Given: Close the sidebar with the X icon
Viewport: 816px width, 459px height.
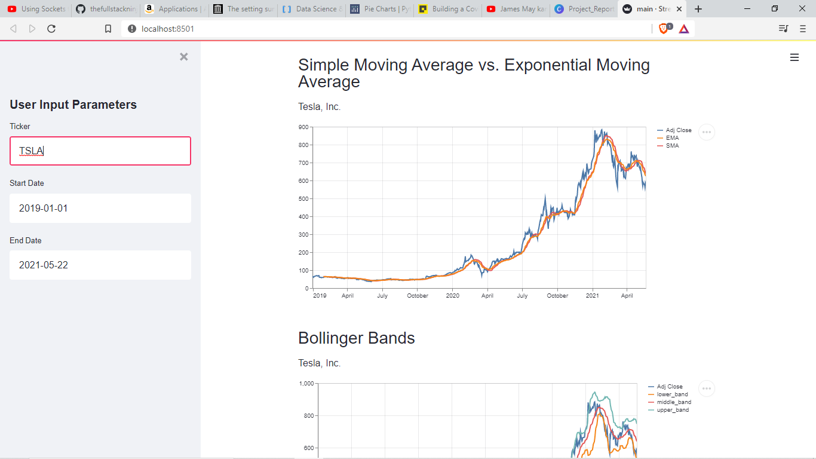Looking at the screenshot, I should pos(184,57).
